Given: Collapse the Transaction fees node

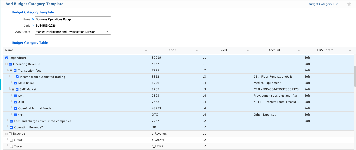Looking at the screenshot, I should pyautogui.click(x=11, y=71).
